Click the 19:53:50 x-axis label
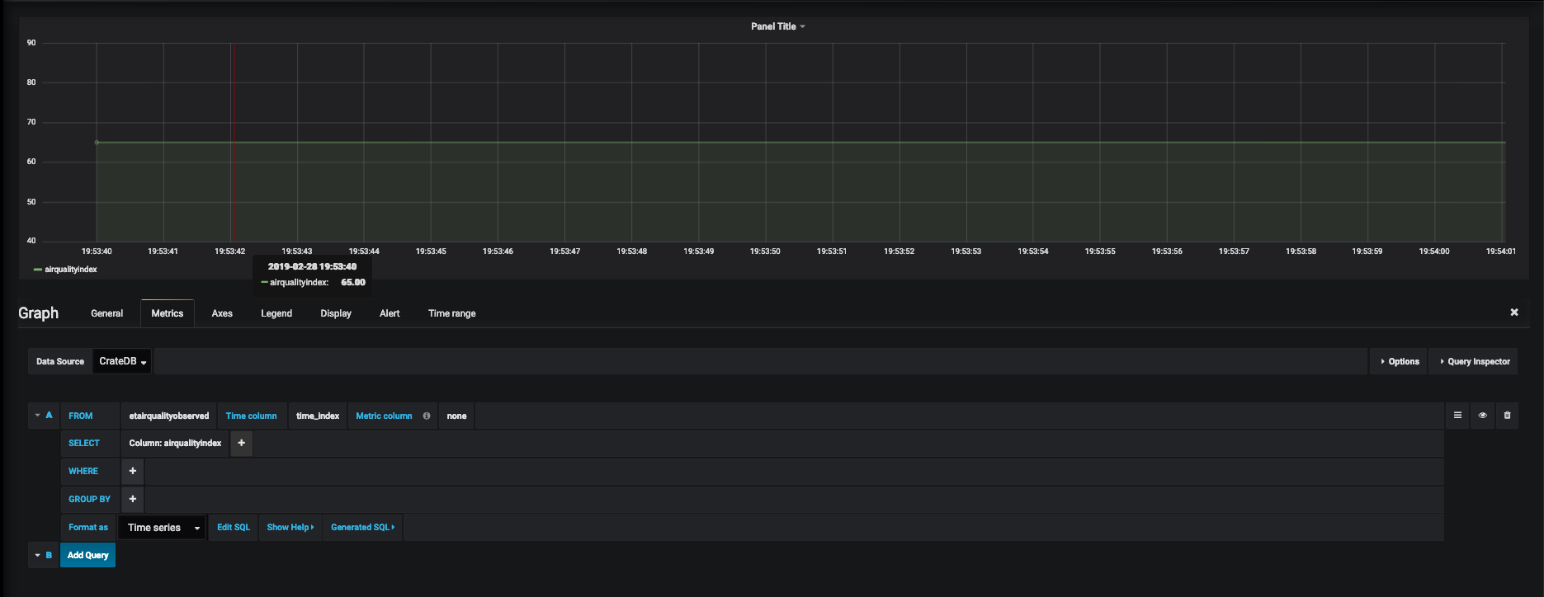 click(x=765, y=251)
